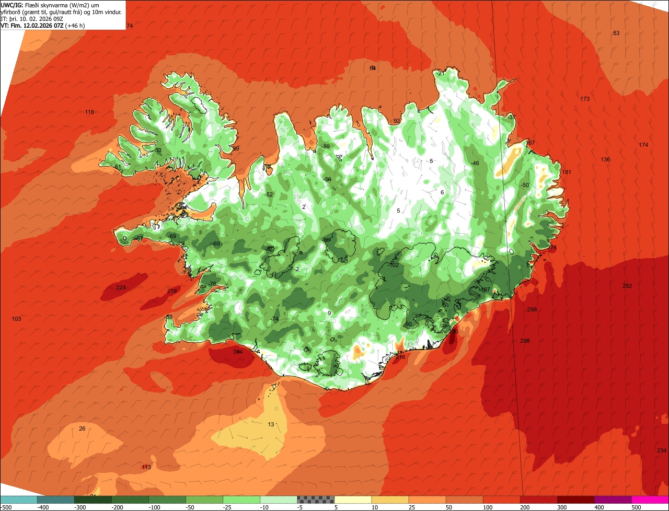This screenshot has height=511, width=669.
Task: Choose the light orange swatch labeled 25
Action: click(x=426, y=500)
